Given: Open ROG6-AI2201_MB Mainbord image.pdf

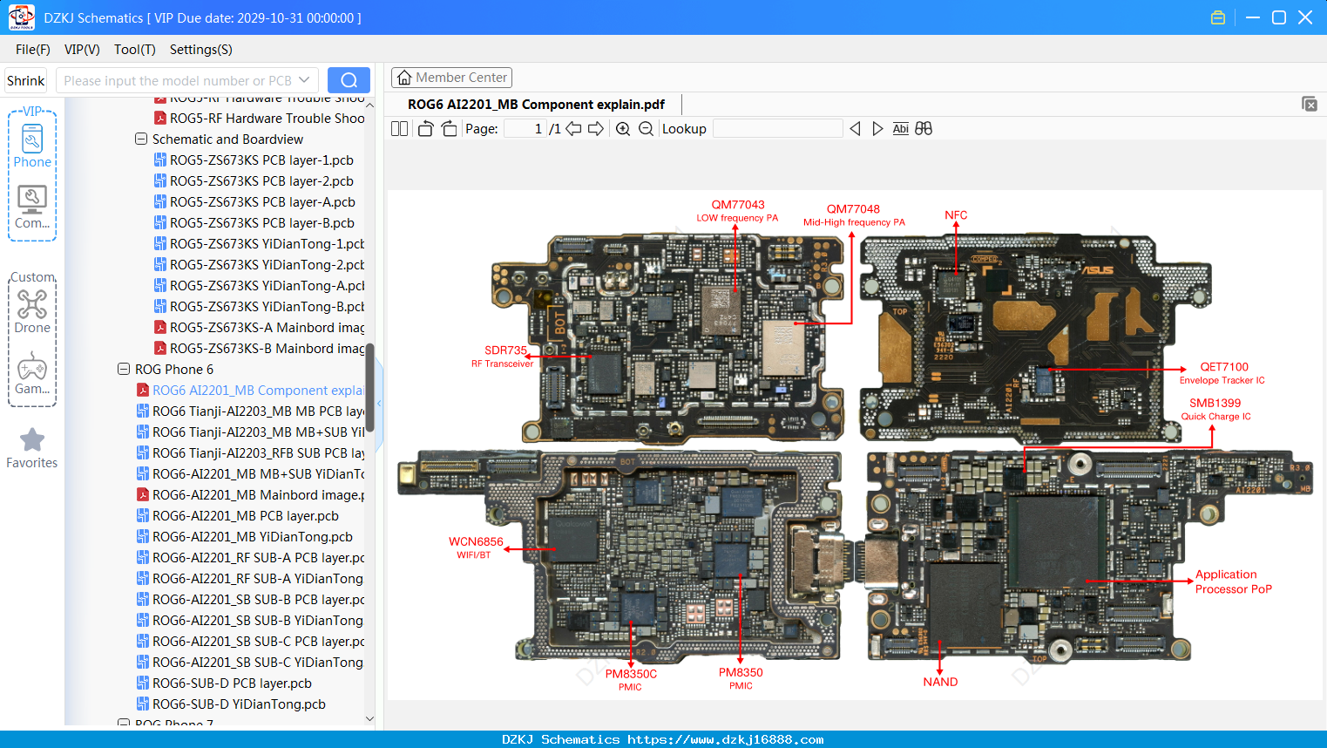Looking at the screenshot, I should coord(251,495).
